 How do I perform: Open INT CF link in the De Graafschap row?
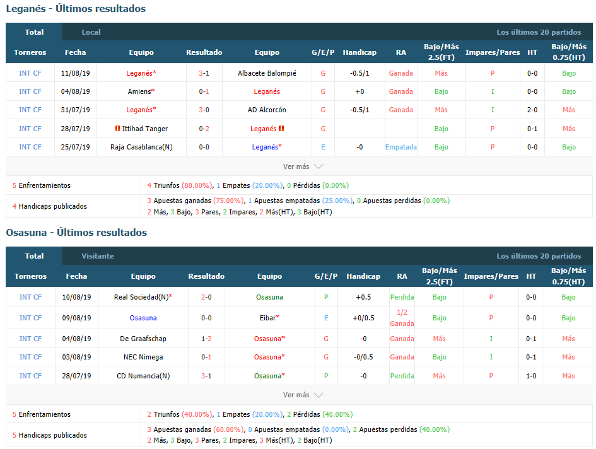[x=30, y=339]
